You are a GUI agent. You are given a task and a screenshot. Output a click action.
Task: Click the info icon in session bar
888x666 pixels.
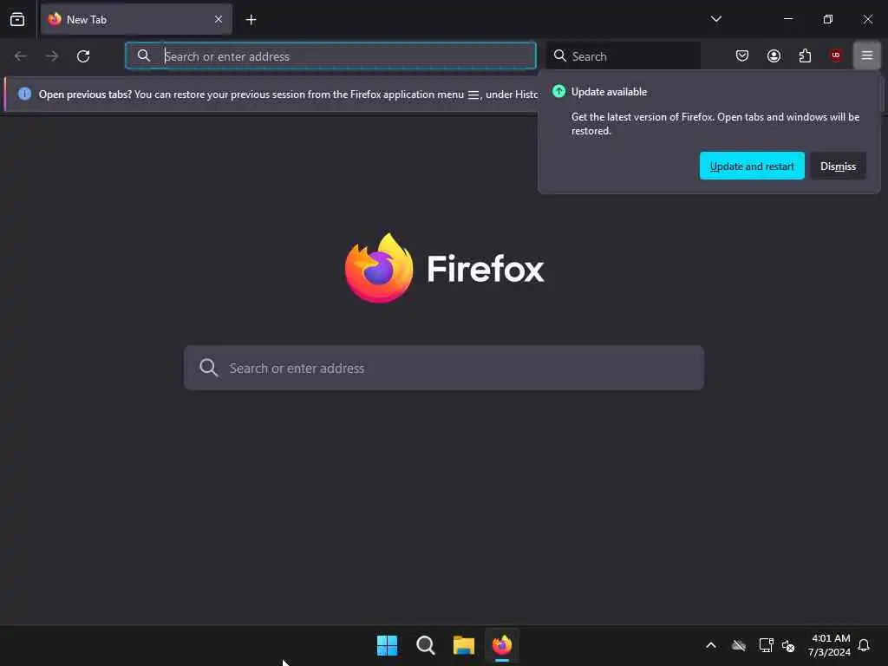24,94
